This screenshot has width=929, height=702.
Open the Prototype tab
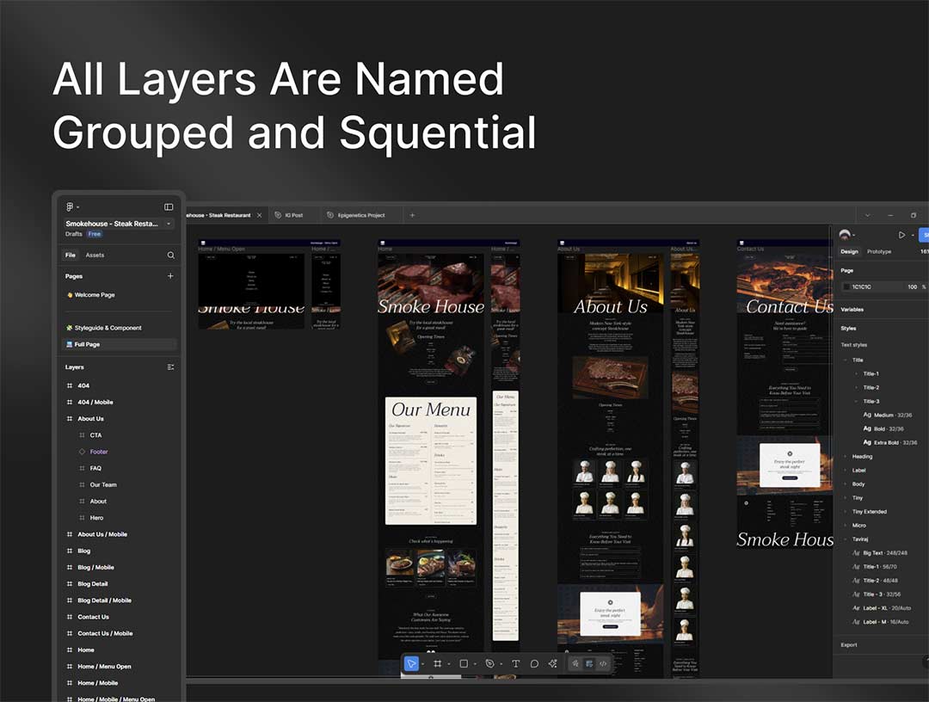879,251
